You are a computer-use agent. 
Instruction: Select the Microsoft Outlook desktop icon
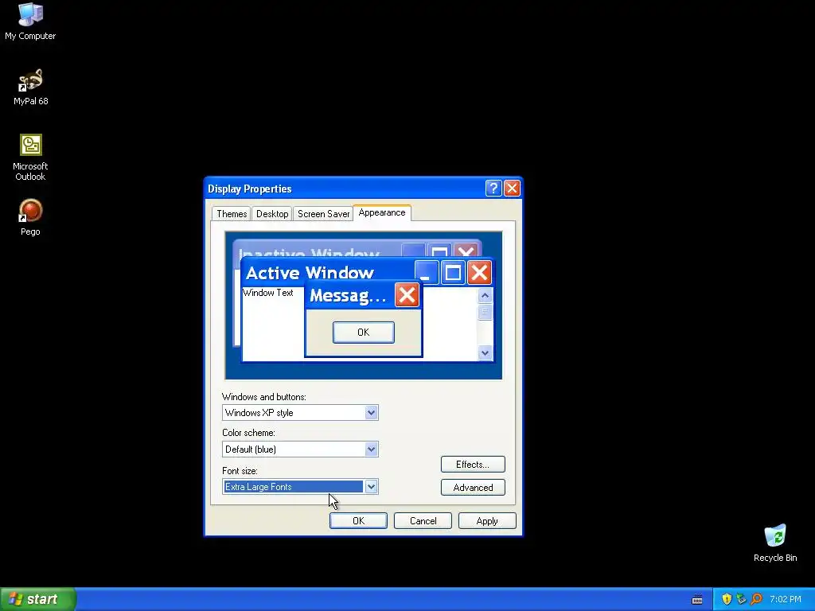[30, 158]
